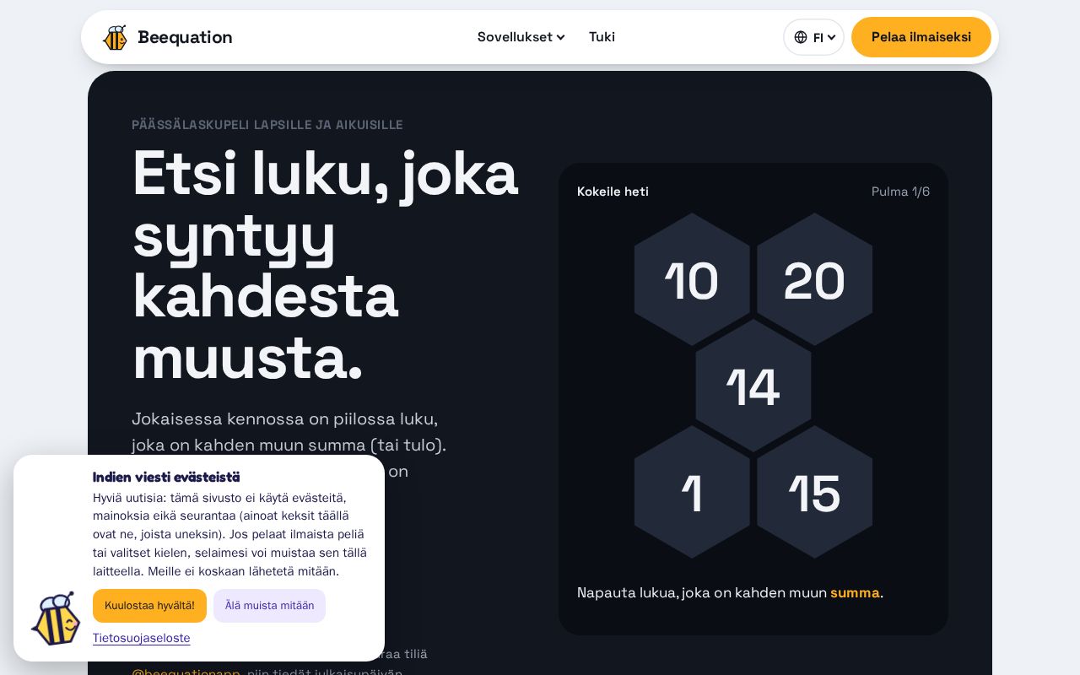Open the Beequation home link text

tap(185, 37)
